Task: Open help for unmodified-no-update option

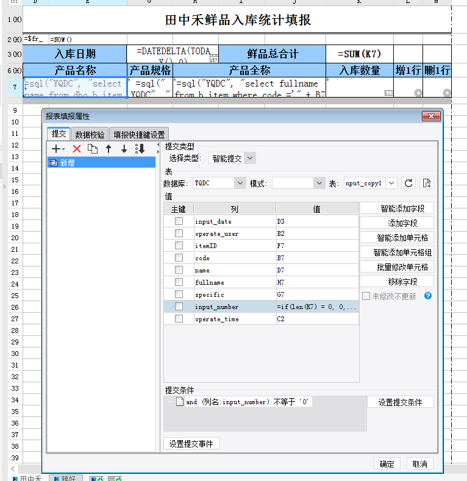Action: [x=428, y=296]
